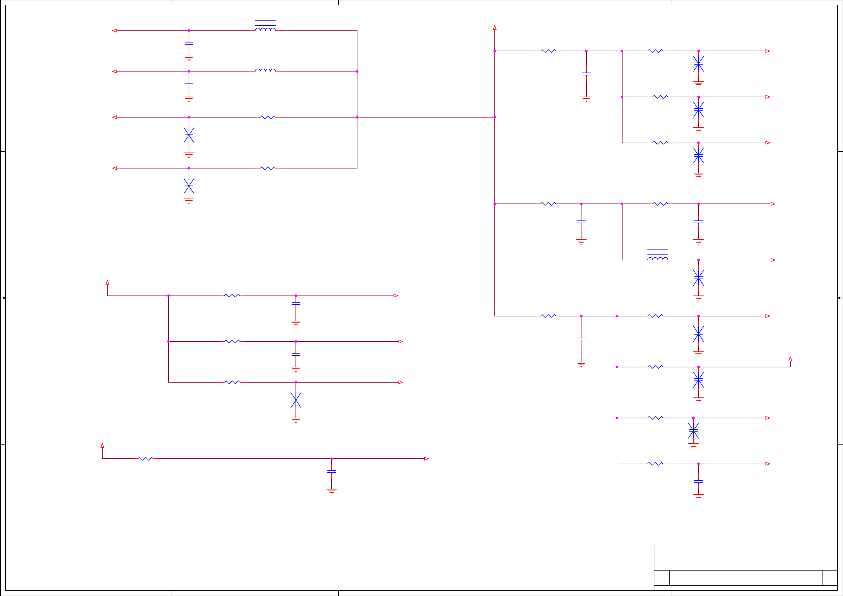Select the topmost left-pointing port arrow

[x=115, y=30]
